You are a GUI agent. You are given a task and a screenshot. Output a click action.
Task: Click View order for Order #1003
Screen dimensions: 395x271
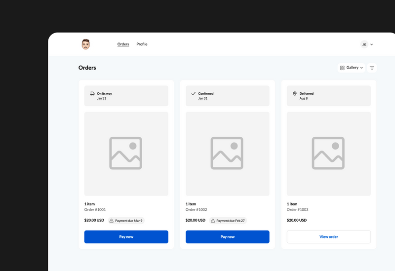tap(328, 237)
